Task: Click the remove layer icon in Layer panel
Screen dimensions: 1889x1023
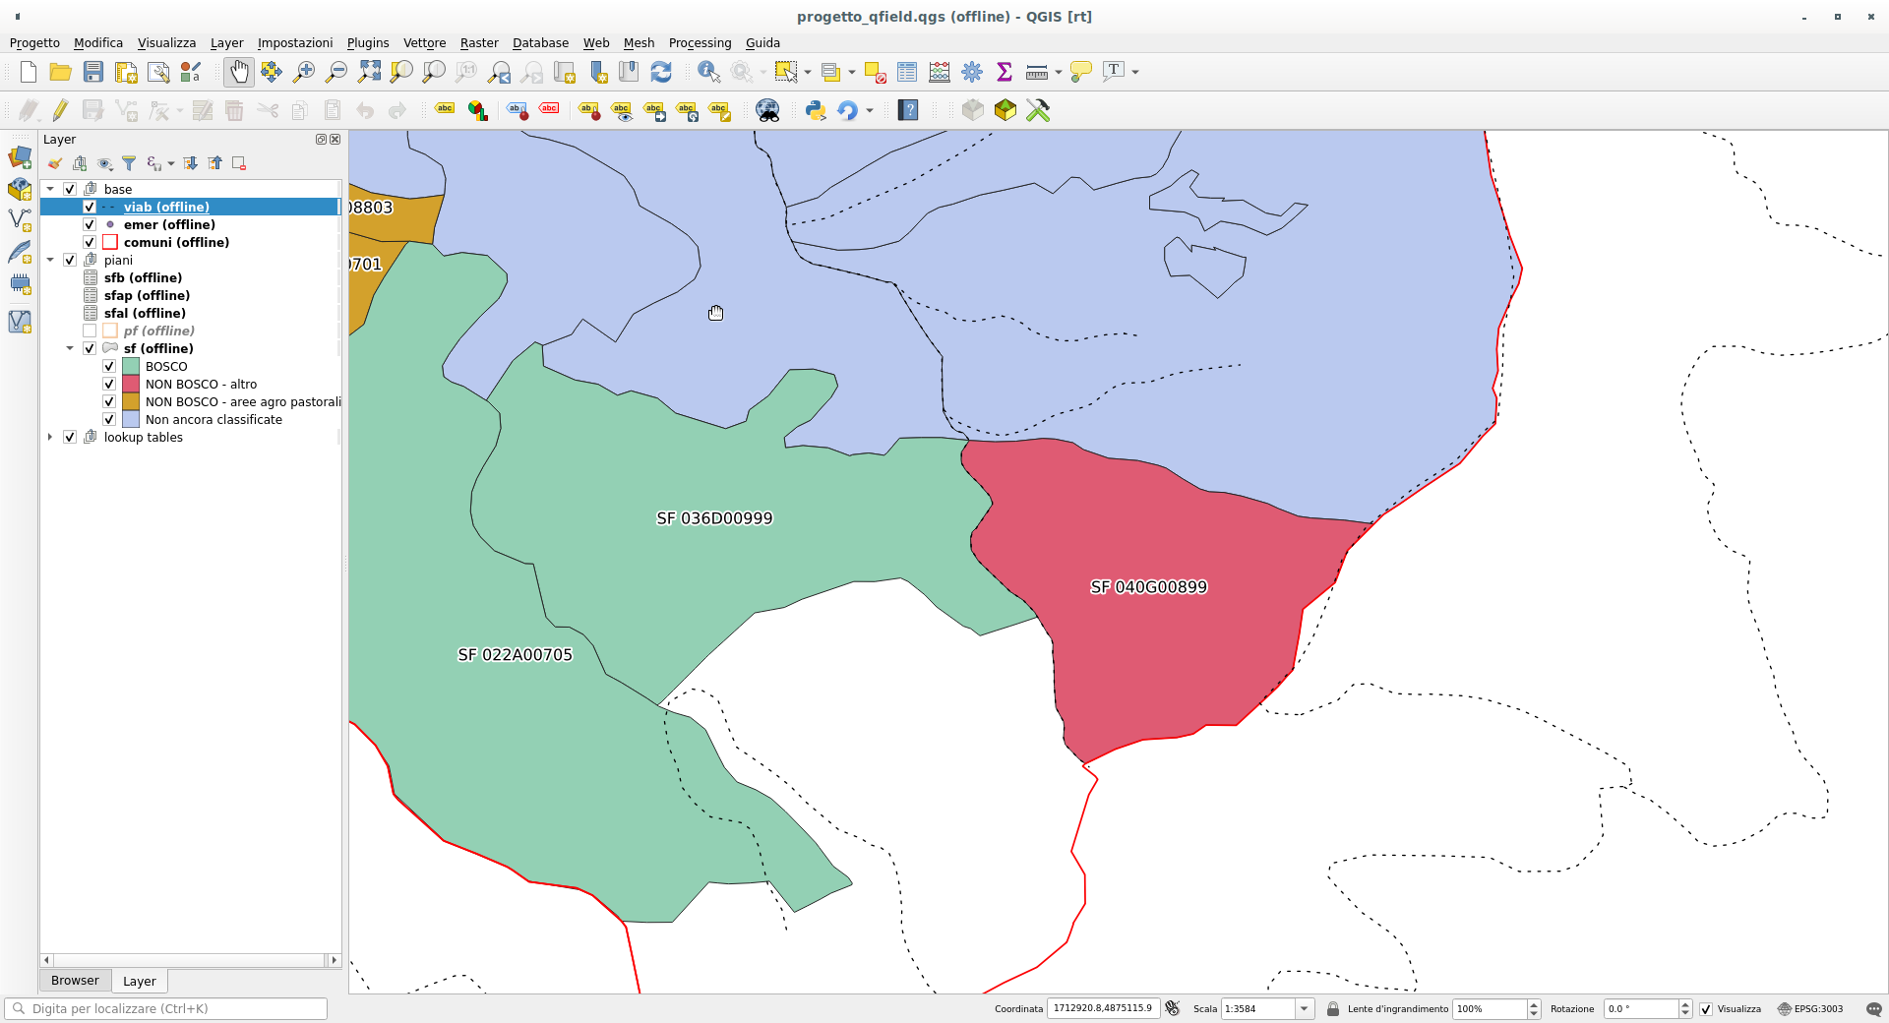Action: [x=239, y=163]
